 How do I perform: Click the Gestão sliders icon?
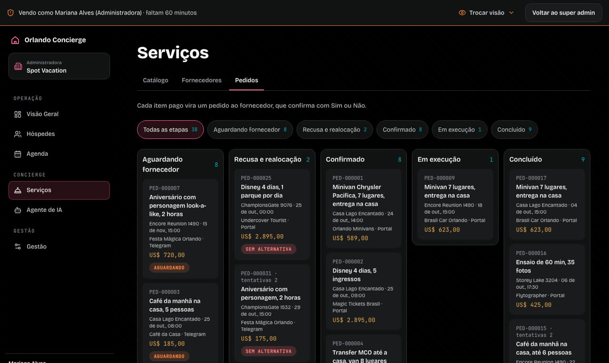click(x=18, y=247)
